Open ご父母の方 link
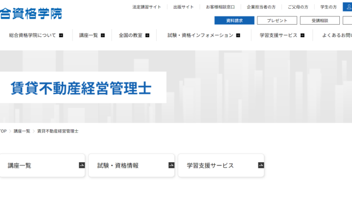352x211 pixels. coord(298,7)
